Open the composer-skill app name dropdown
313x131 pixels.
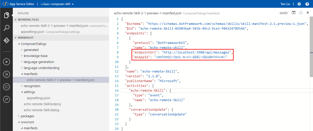[57, 4]
